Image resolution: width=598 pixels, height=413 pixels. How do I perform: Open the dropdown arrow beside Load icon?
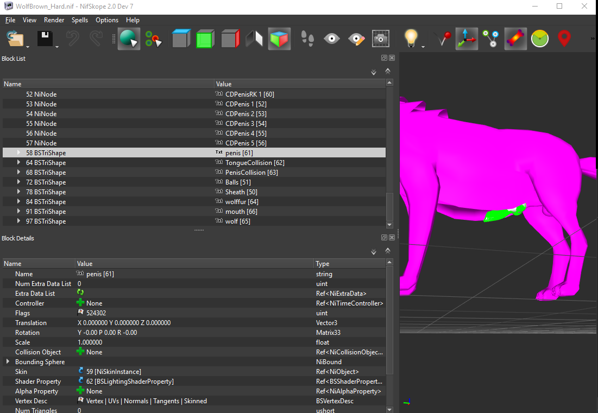click(28, 47)
